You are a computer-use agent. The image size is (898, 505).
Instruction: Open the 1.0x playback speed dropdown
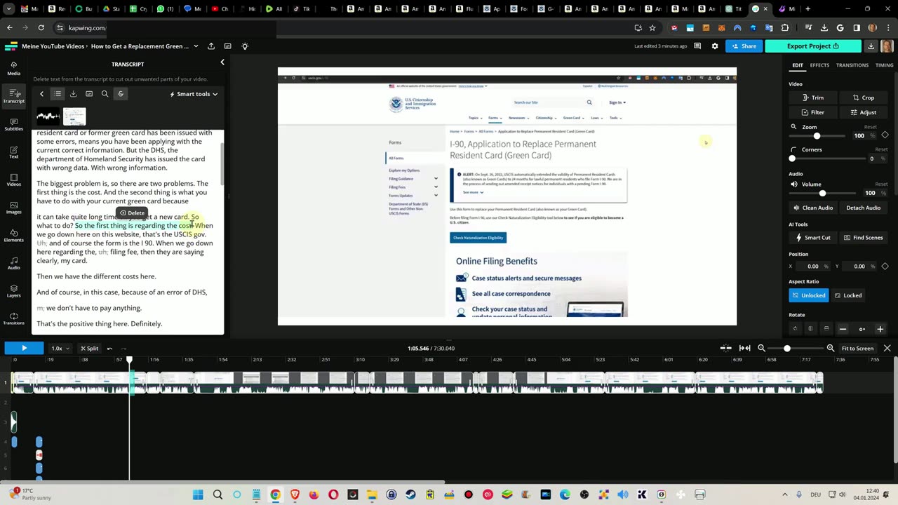(x=59, y=349)
